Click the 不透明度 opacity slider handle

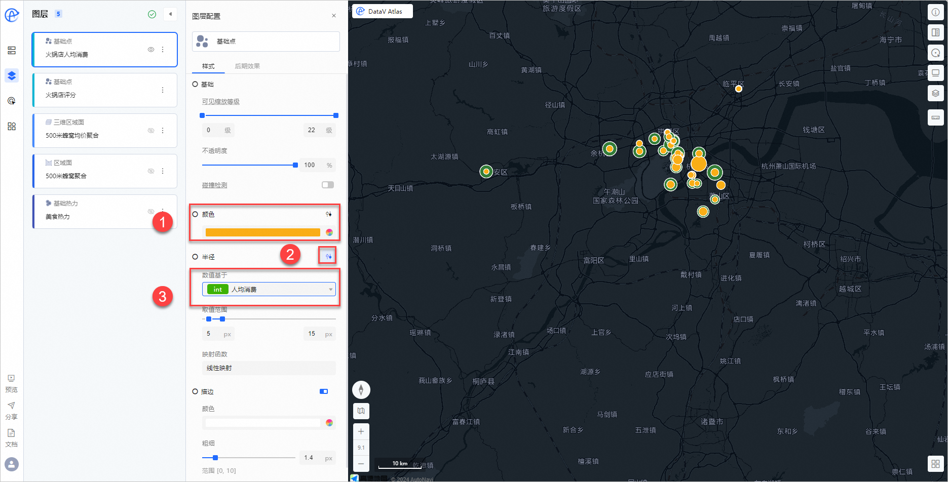(x=295, y=165)
